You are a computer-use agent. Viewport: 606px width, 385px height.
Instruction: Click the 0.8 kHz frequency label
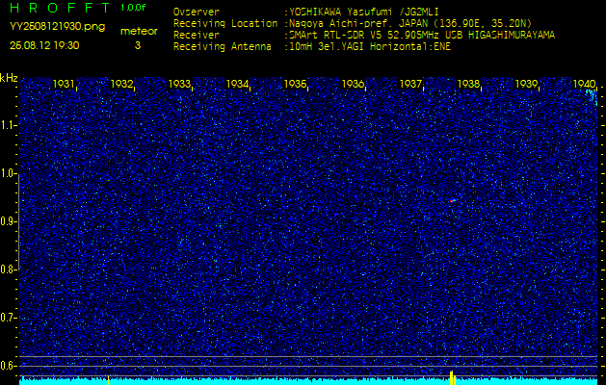[x=8, y=269]
